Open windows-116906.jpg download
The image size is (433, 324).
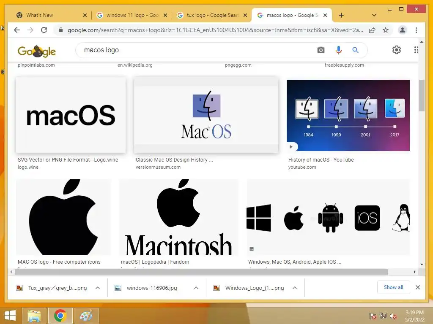(151, 288)
